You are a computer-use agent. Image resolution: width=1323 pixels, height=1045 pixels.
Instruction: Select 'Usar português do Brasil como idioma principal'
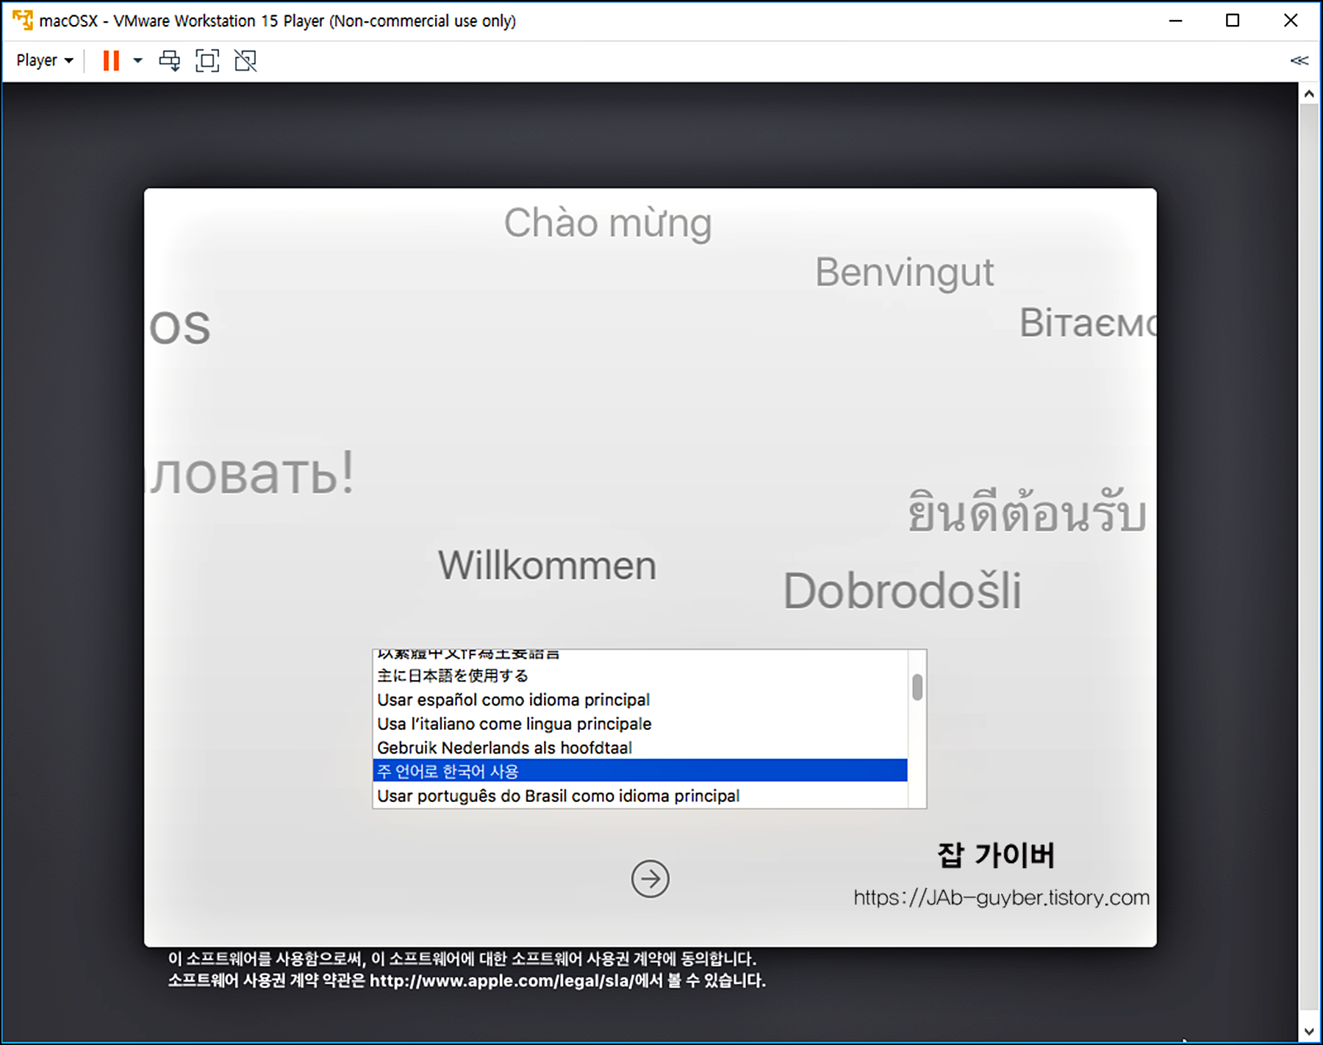pos(640,795)
